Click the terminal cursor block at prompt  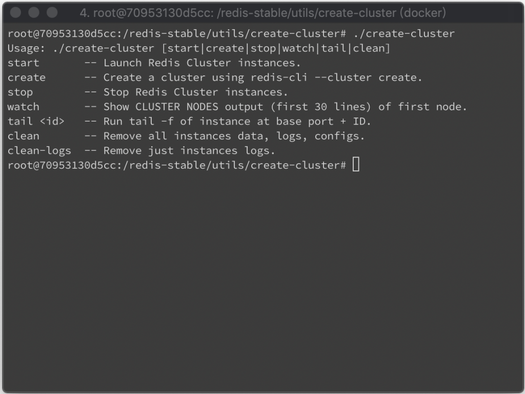pyautogui.click(x=356, y=165)
